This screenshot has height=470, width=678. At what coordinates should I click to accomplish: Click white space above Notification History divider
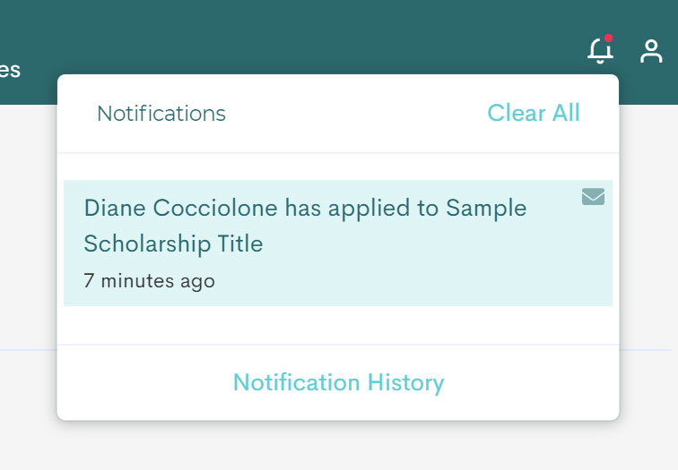coord(338,325)
